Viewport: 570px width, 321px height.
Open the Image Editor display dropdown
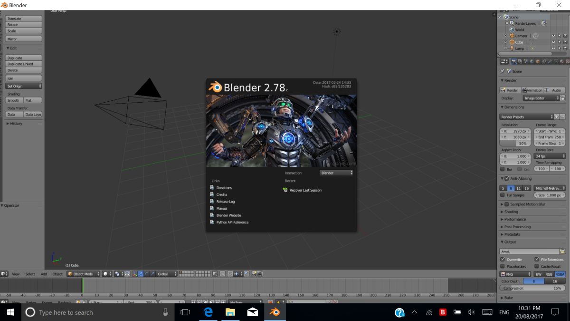click(x=541, y=98)
